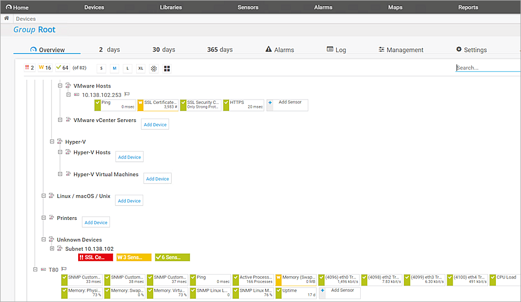Screen dimensions: 521x302
Task: Click priority flag next to T80 device
Action: (64, 269)
